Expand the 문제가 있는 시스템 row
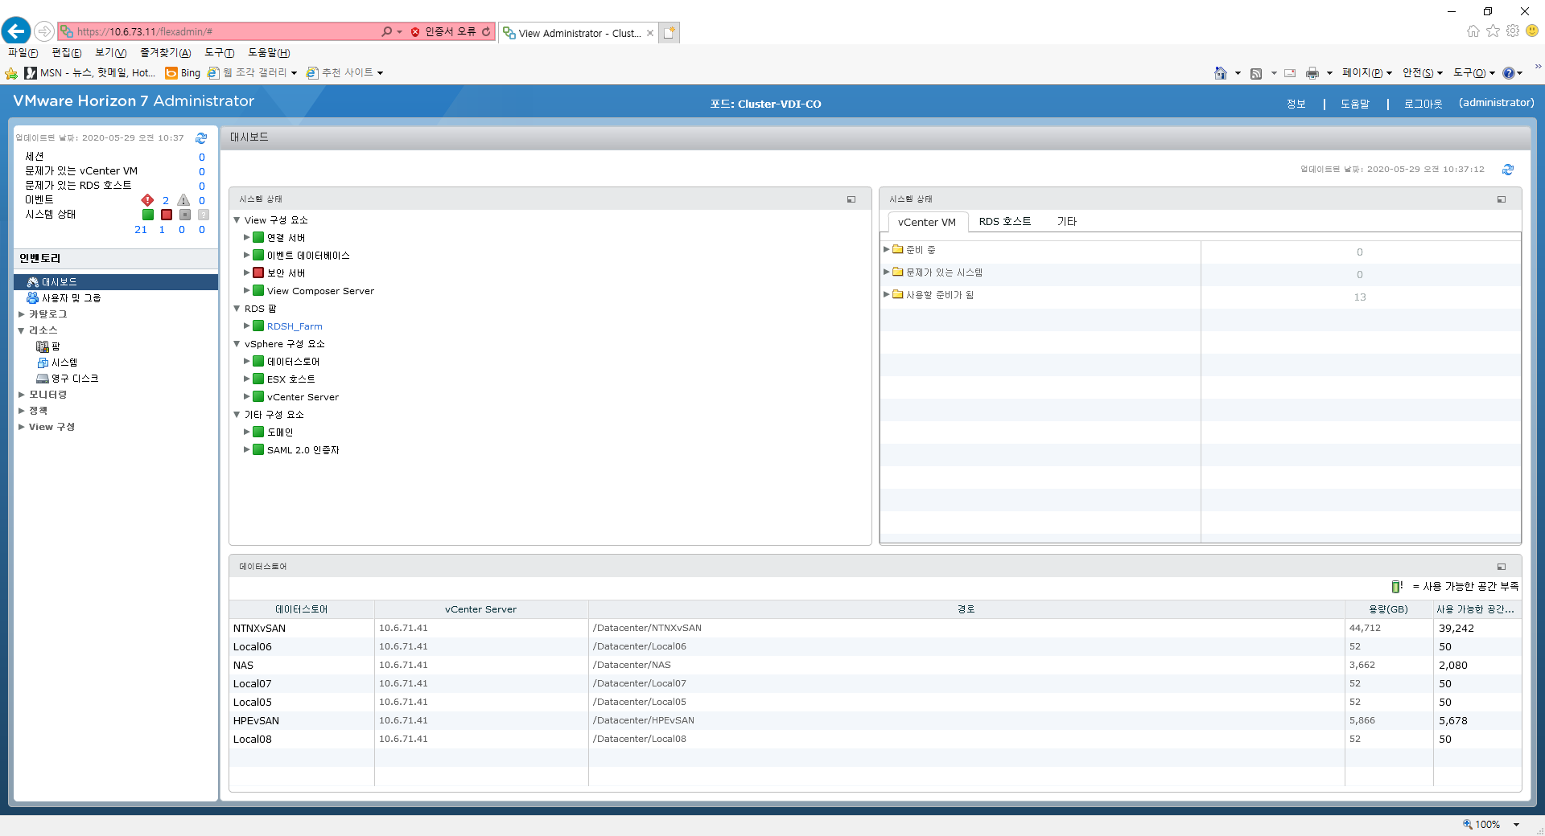This screenshot has width=1545, height=836. coord(887,272)
